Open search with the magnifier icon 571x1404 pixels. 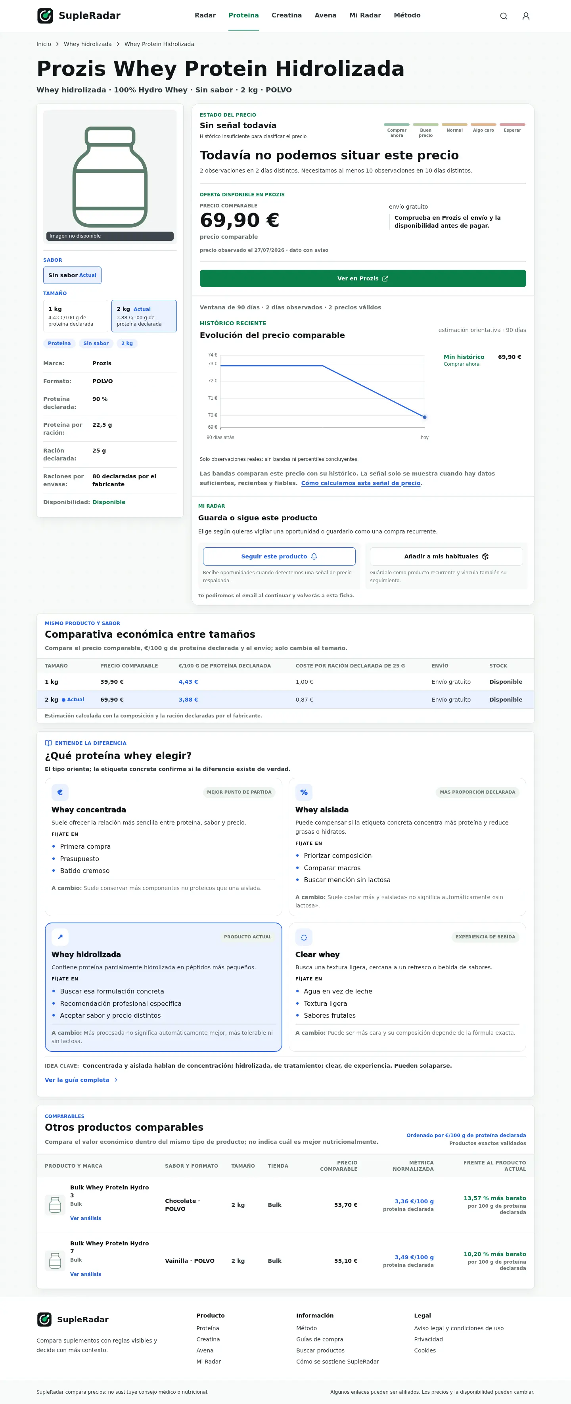point(504,16)
